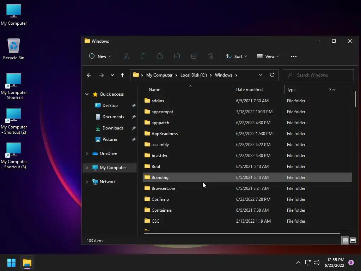
Task: Select Documents in Quick access
Action: click(113, 117)
